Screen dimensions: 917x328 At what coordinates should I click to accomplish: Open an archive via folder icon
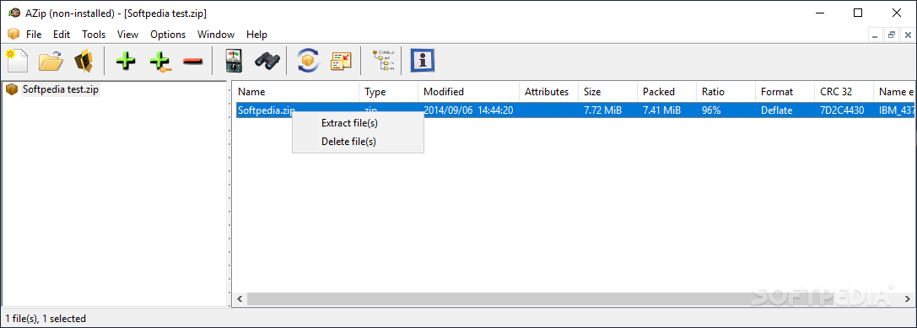tap(51, 61)
